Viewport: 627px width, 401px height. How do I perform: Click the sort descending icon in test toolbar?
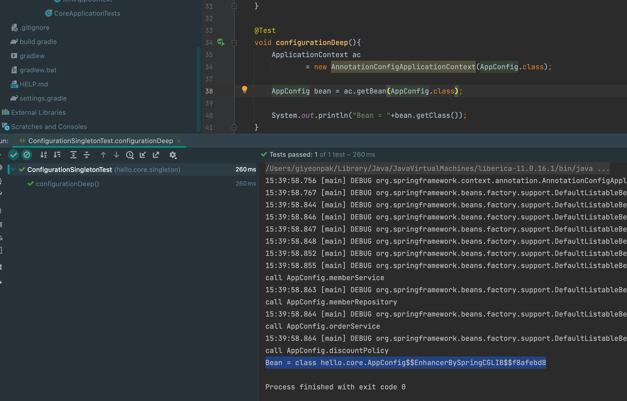tap(57, 155)
